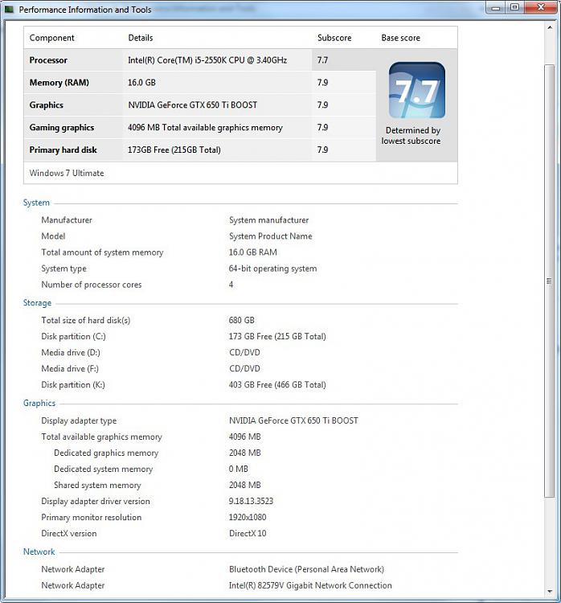Click the Media drive (F:) label
This screenshot has height=603, width=561.
(x=70, y=368)
